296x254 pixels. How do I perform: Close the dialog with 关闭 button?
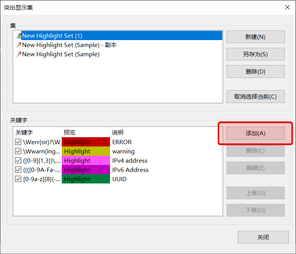[263, 237]
